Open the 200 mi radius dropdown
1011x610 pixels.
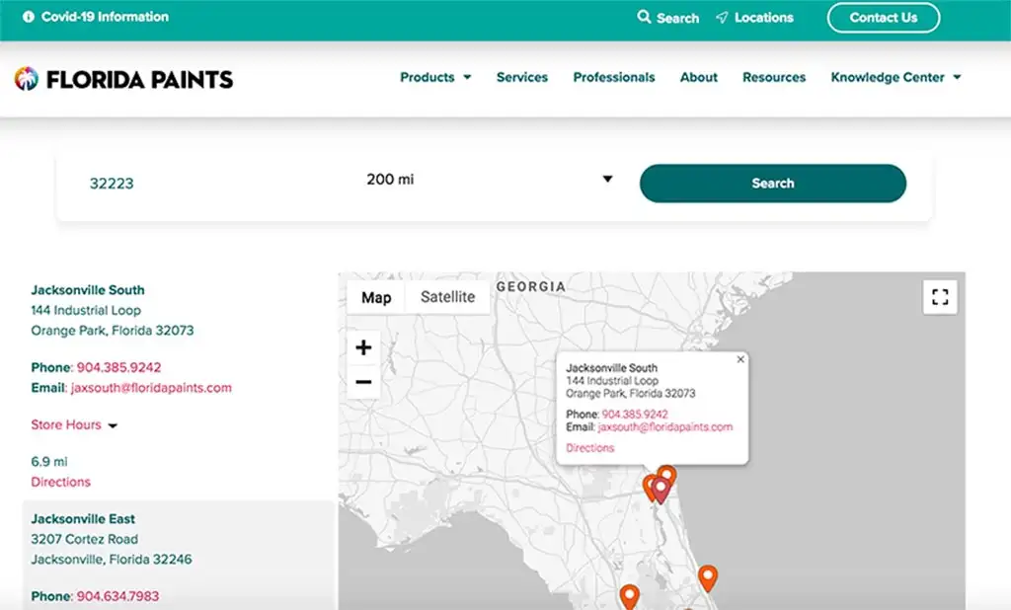pyautogui.click(x=489, y=180)
